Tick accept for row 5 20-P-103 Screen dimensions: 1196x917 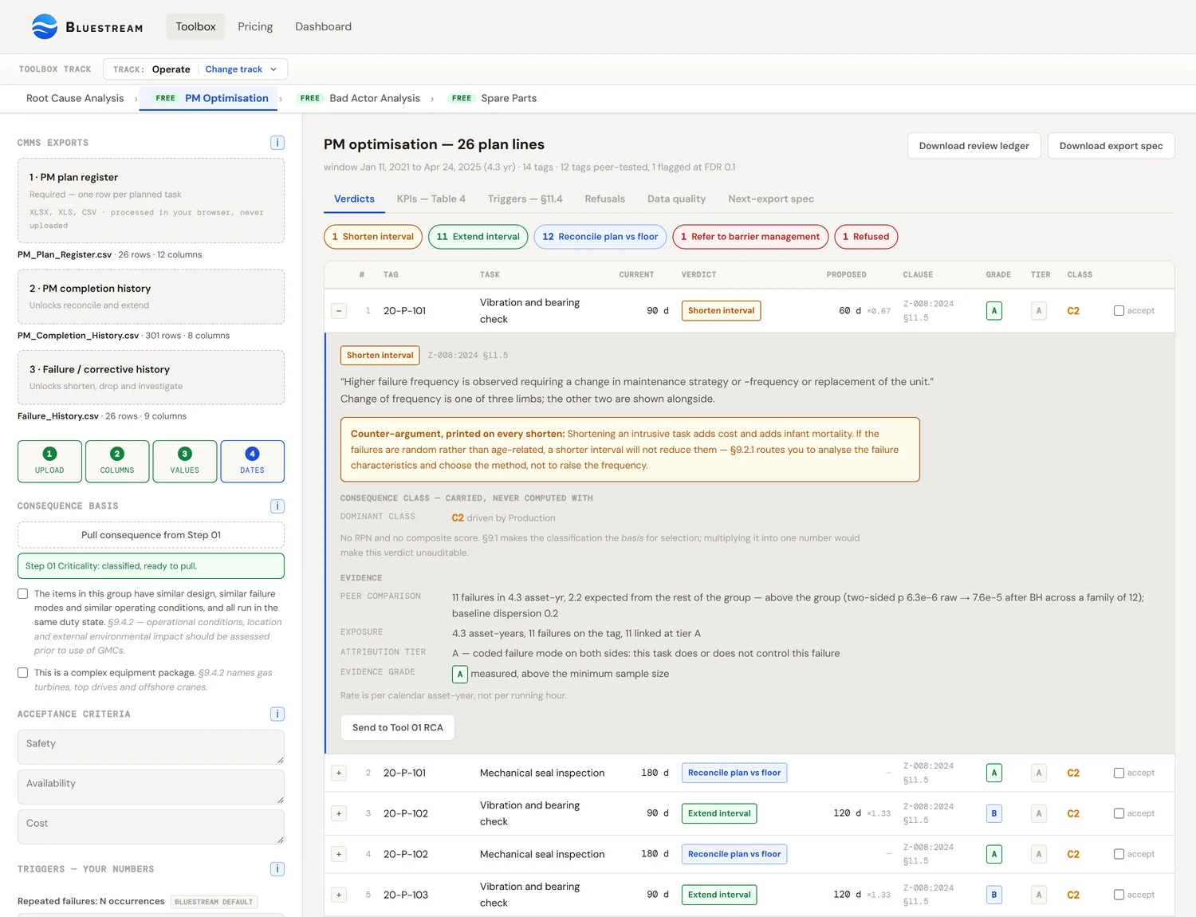point(1119,895)
